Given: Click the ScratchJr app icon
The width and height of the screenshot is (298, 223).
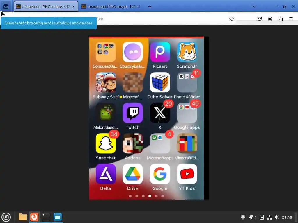Looking at the screenshot, I should point(187,52).
